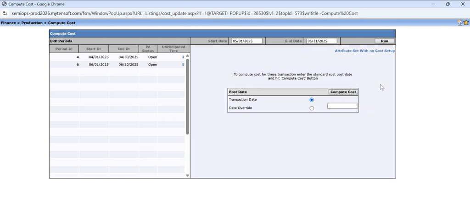Click the gold star favorites icon
Screen dimensions: 470x199
[x=466, y=23]
